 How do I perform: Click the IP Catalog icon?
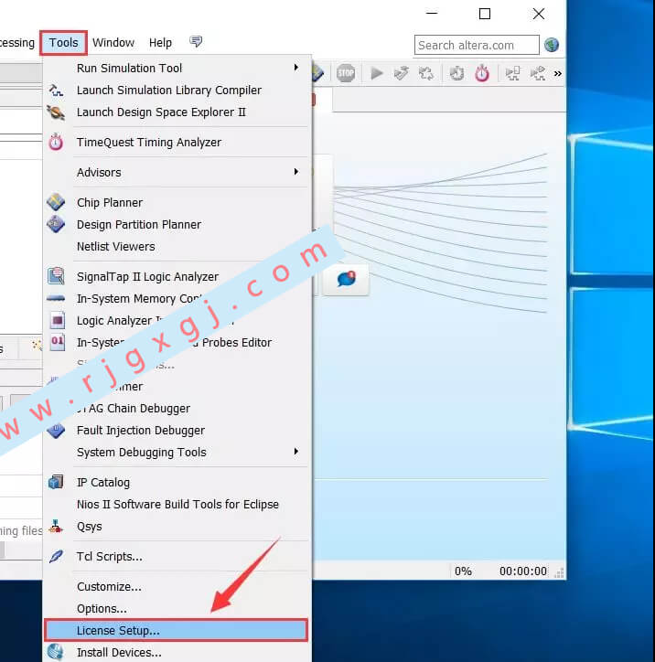point(56,482)
